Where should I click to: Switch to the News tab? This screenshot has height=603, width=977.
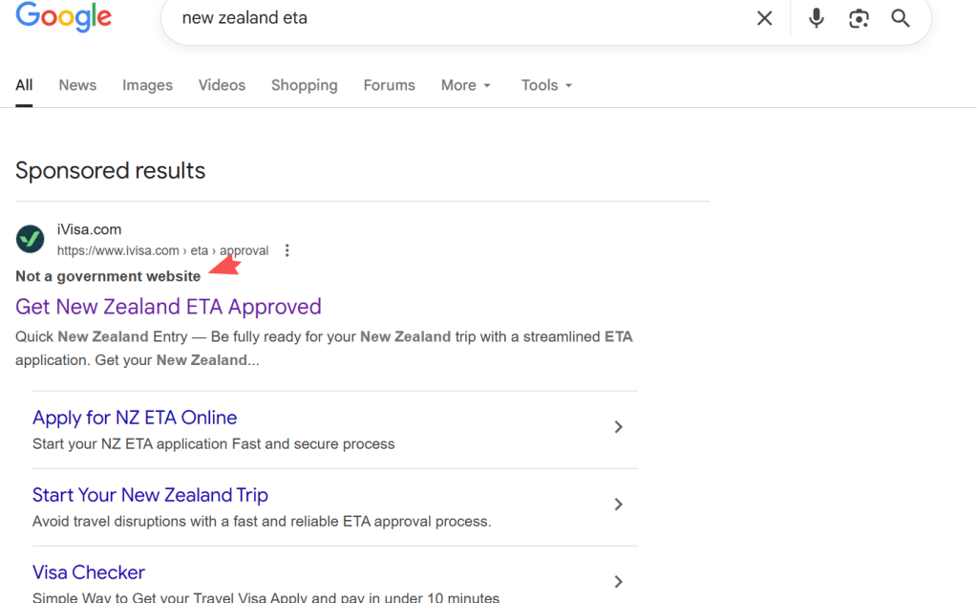[x=77, y=85]
